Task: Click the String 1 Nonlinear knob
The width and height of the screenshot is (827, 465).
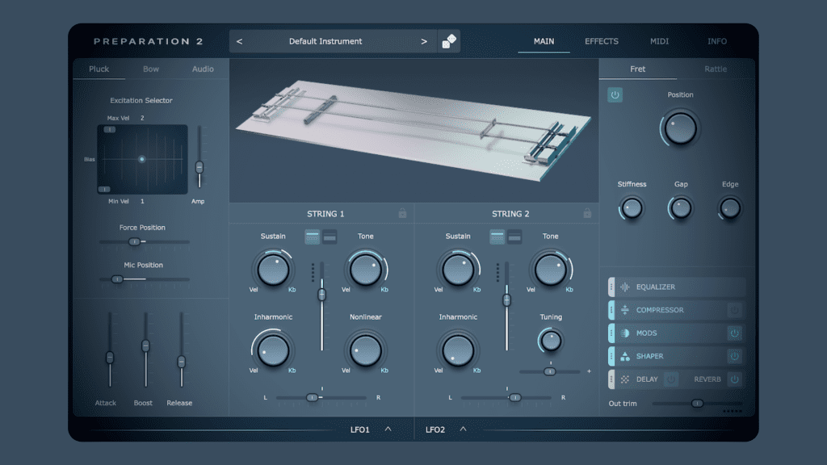Action: click(365, 350)
